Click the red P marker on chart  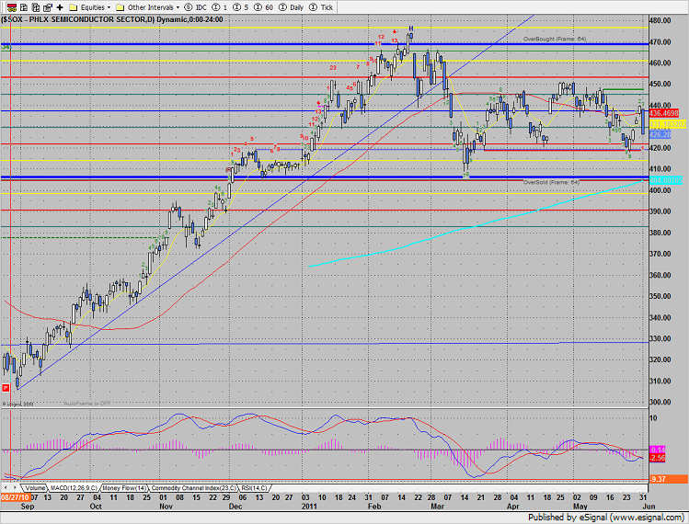(6, 387)
